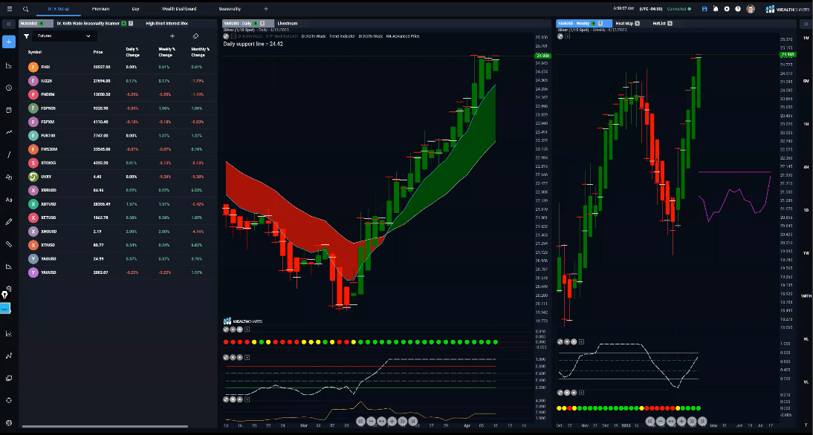Toggle S badge on Heat Map tab
Screen dimensions: 813x435
click(637, 23)
